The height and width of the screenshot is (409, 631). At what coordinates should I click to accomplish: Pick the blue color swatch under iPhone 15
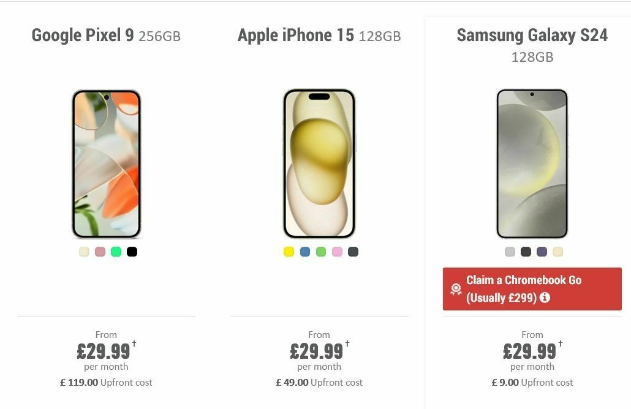tap(305, 251)
